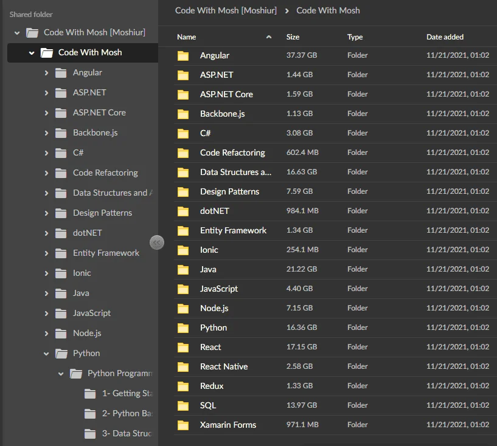Select the Node.js item in the sidebar tree
The image size is (497, 446).
(x=87, y=334)
